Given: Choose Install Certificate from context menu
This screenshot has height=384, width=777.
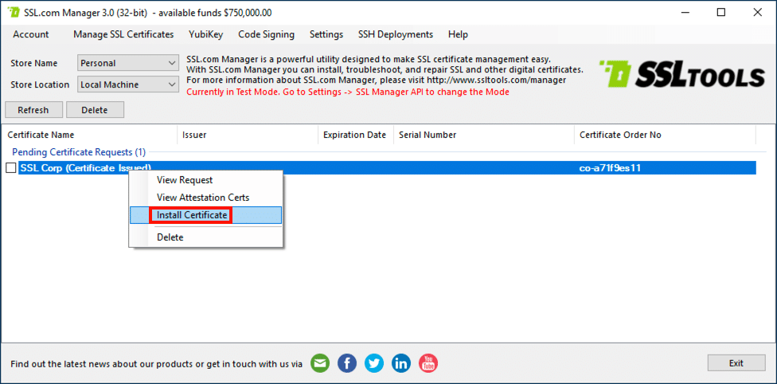Looking at the screenshot, I should tap(192, 215).
